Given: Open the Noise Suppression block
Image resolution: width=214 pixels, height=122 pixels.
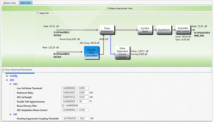Looking at the screenshot, I should 107,30.
